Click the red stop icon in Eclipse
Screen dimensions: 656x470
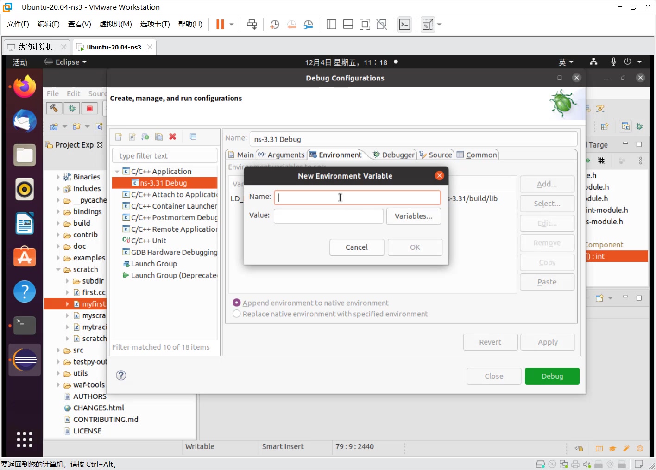pos(89,108)
